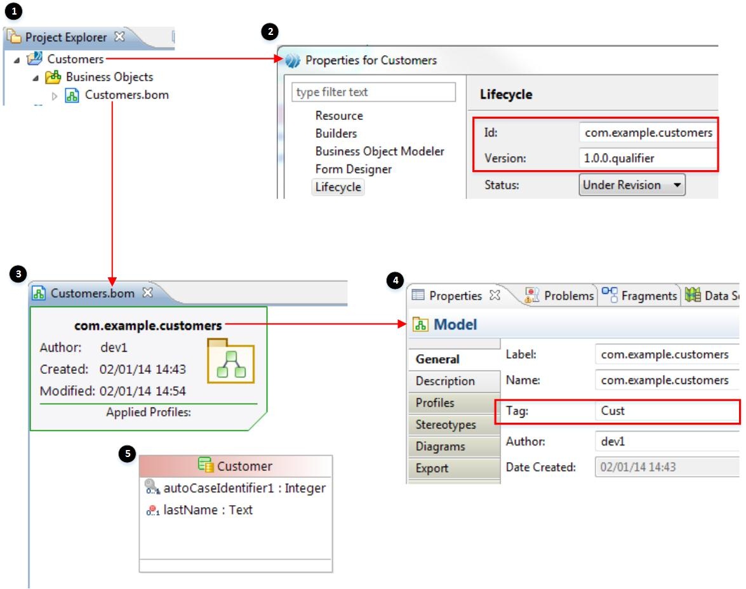This screenshot has width=746, height=589.
Task: Select Business Objects tree item
Action: click(109, 77)
